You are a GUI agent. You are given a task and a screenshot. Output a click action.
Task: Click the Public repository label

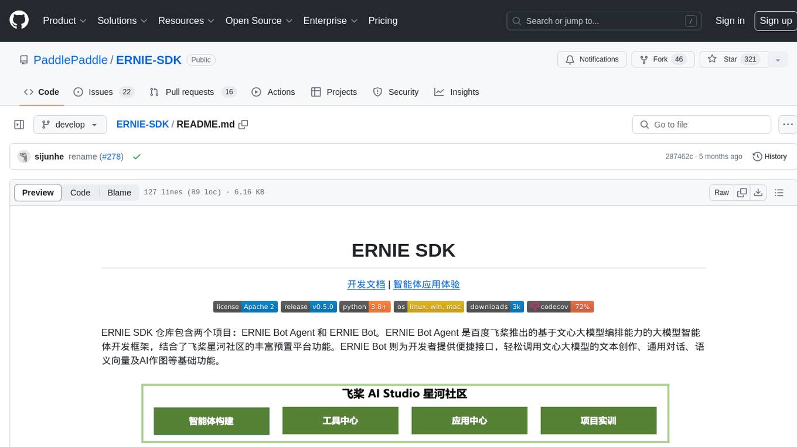click(201, 60)
